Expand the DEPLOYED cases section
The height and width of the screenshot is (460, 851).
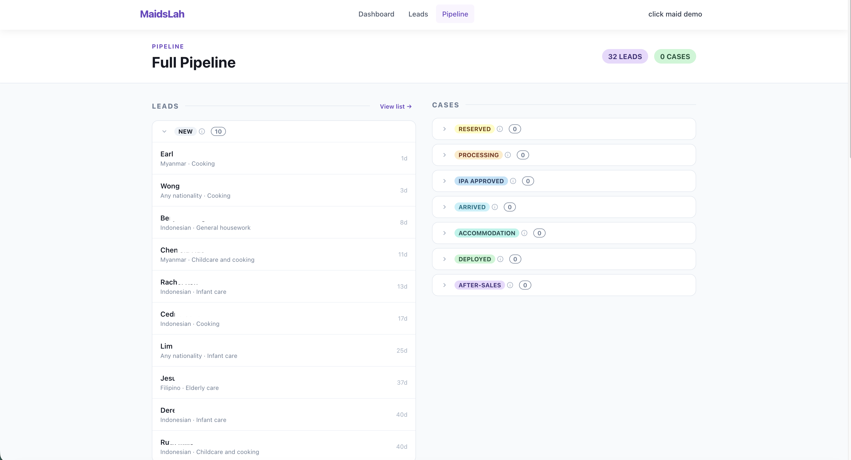[445, 259]
